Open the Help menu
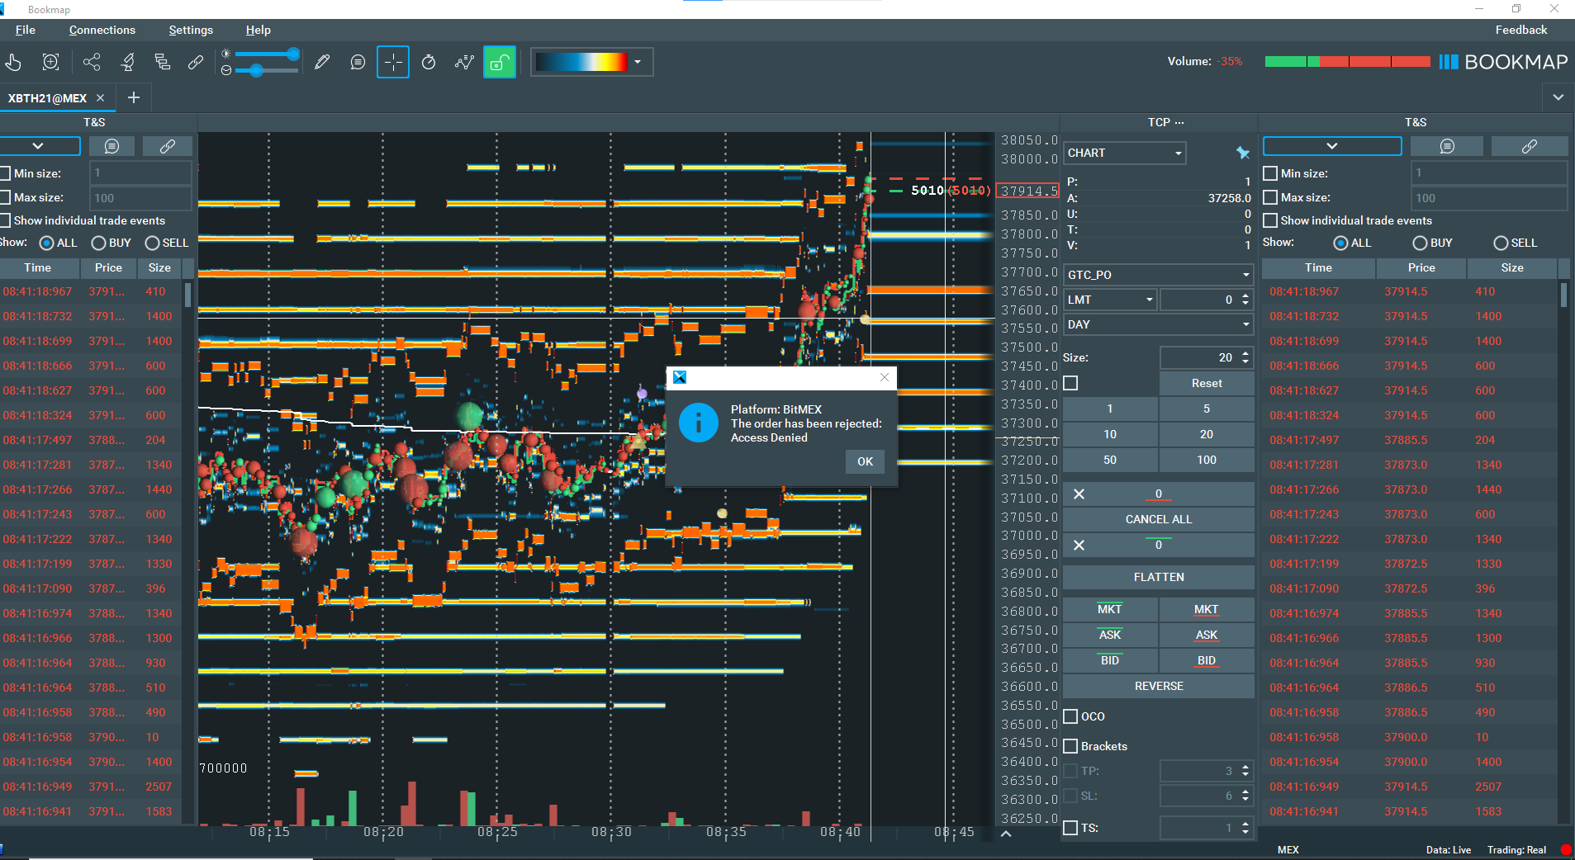 (x=259, y=30)
